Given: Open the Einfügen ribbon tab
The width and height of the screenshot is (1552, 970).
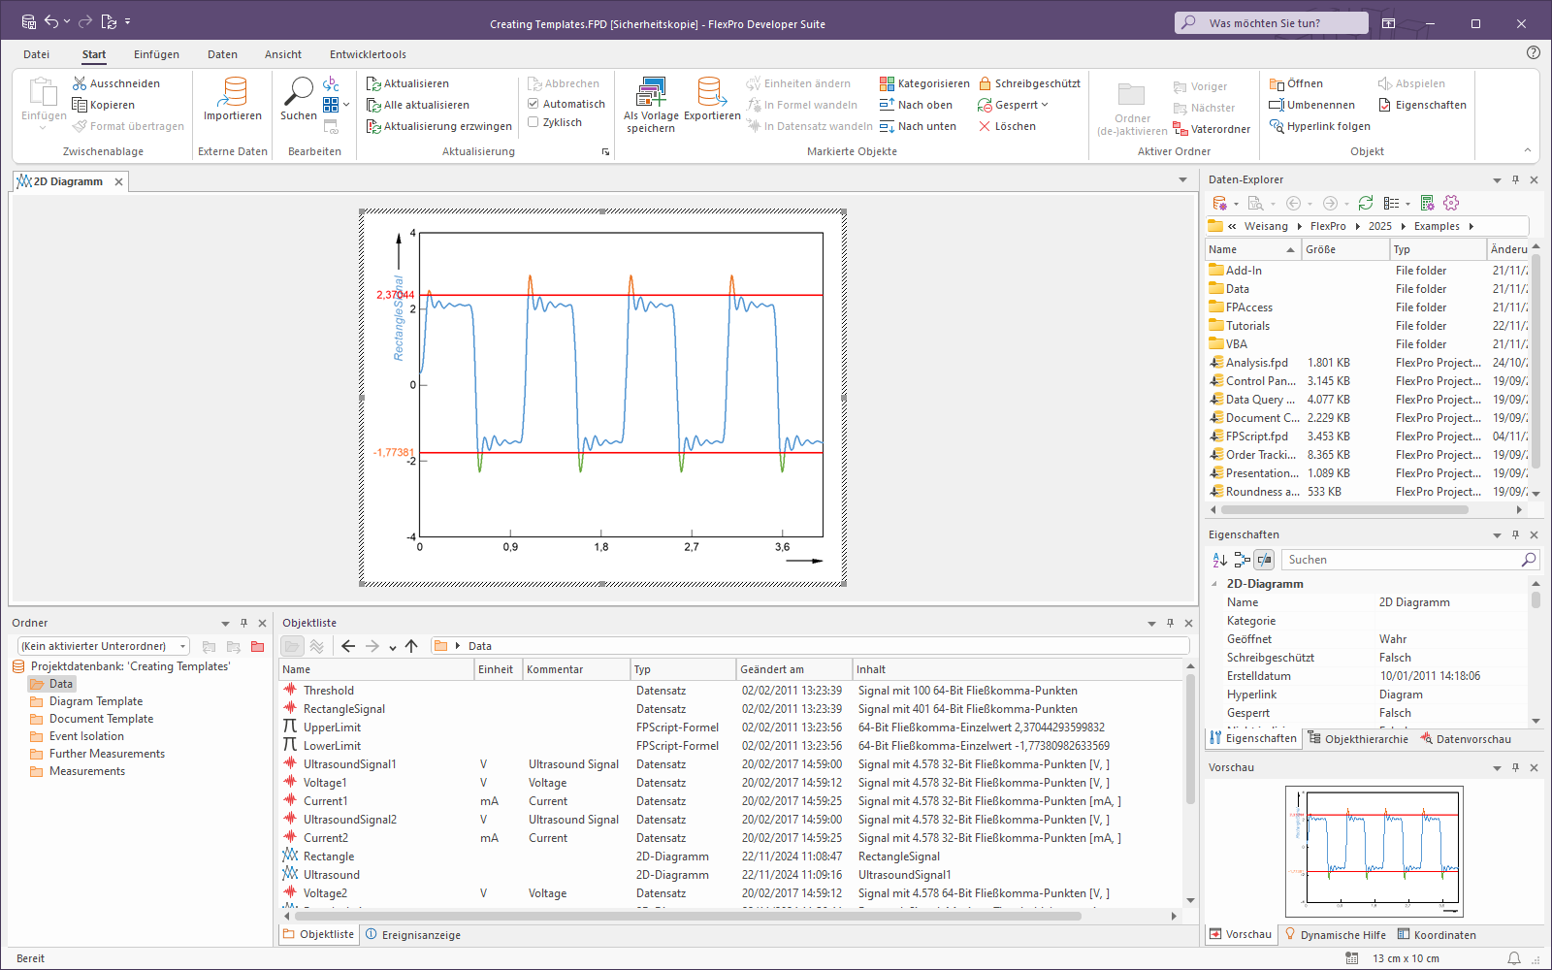Looking at the screenshot, I should (156, 54).
